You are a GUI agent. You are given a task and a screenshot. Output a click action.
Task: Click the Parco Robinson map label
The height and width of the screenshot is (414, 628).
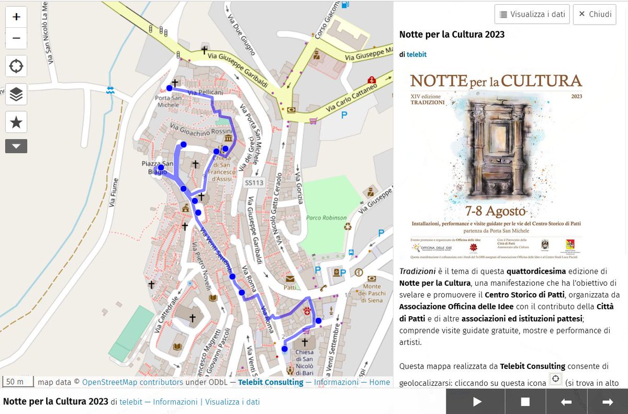tap(327, 218)
